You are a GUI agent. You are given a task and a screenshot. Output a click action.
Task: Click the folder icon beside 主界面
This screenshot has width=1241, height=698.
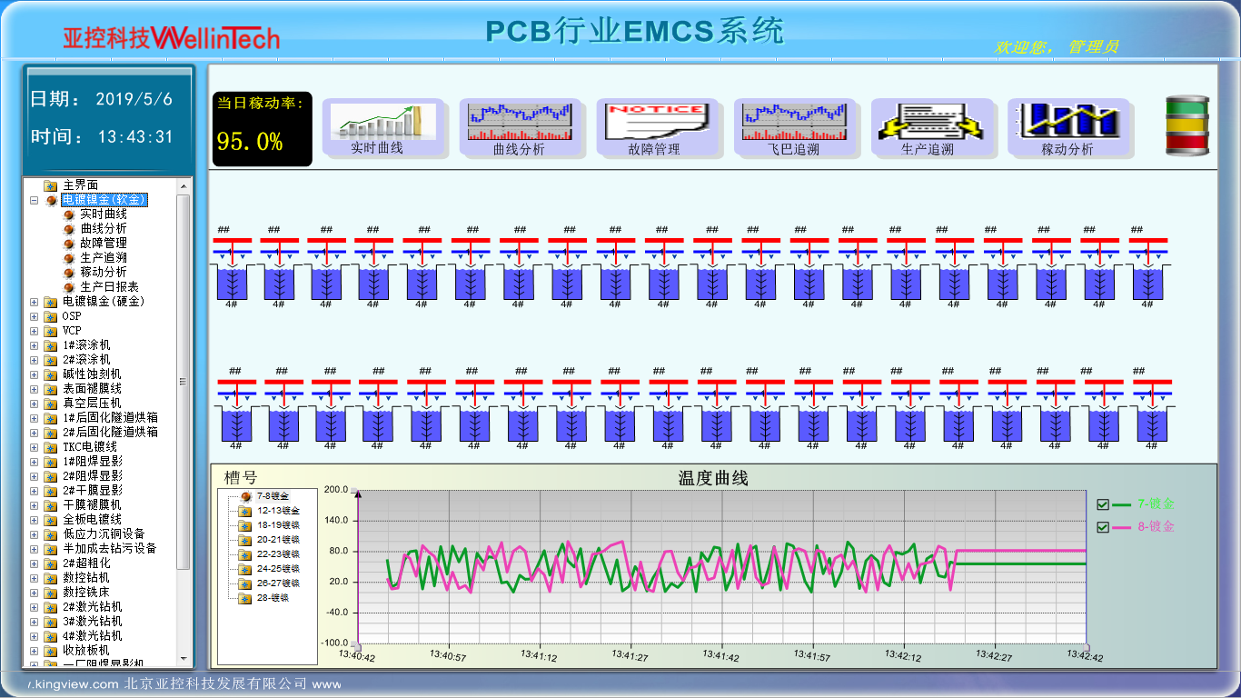click(x=51, y=185)
